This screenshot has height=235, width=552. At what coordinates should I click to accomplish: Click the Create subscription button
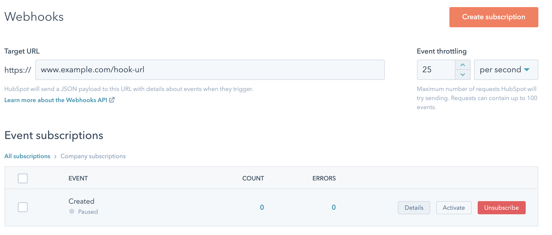494,17
